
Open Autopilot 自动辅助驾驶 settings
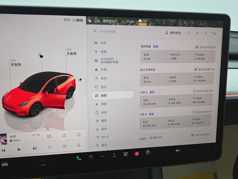(x=109, y=61)
